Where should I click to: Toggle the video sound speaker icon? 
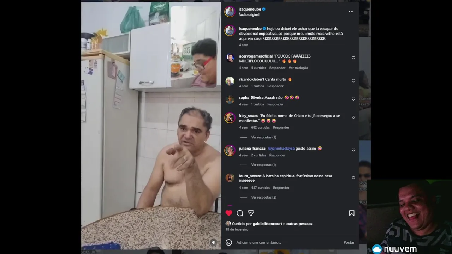(x=213, y=242)
